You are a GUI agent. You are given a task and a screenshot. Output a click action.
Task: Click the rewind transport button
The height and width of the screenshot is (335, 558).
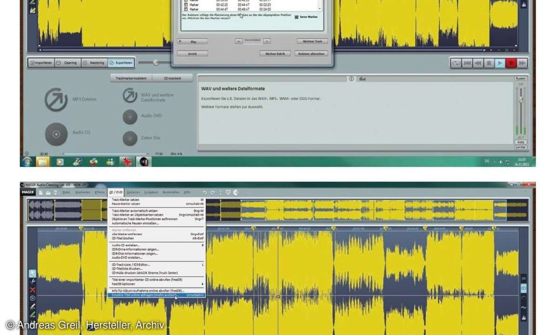478,63
